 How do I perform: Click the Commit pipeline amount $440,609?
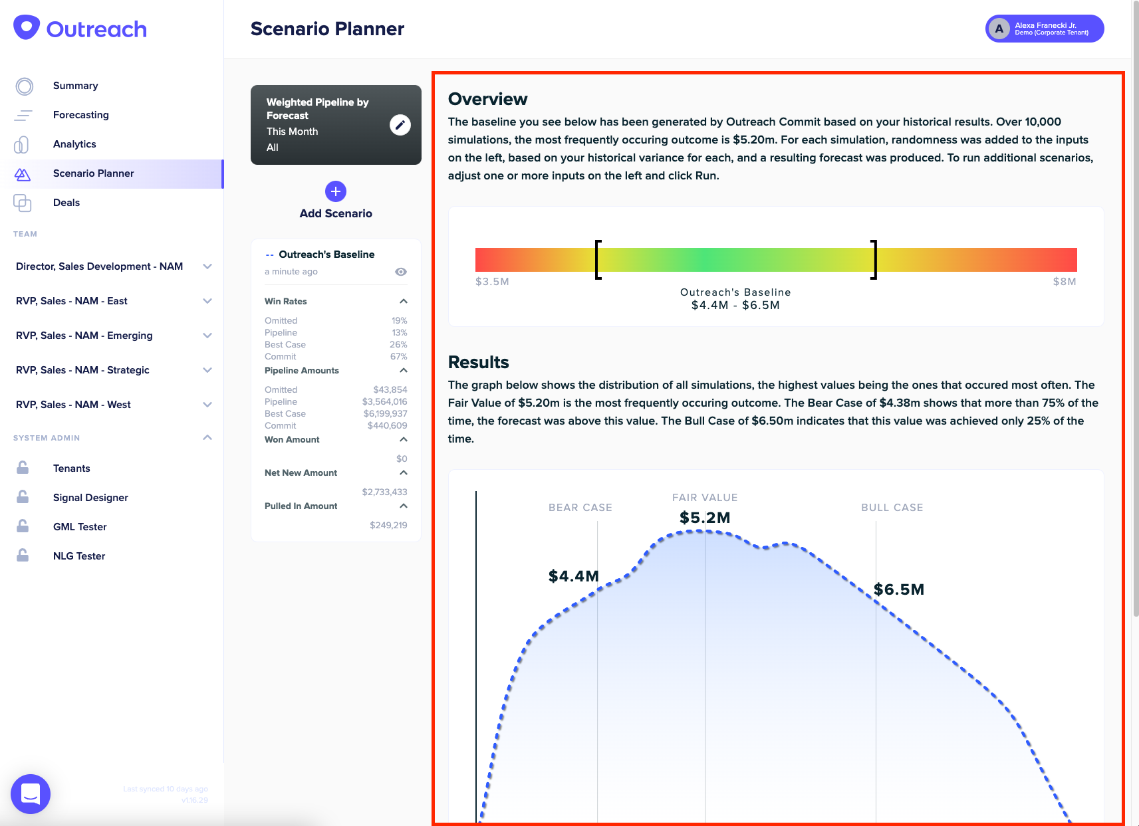tap(388, 426)
